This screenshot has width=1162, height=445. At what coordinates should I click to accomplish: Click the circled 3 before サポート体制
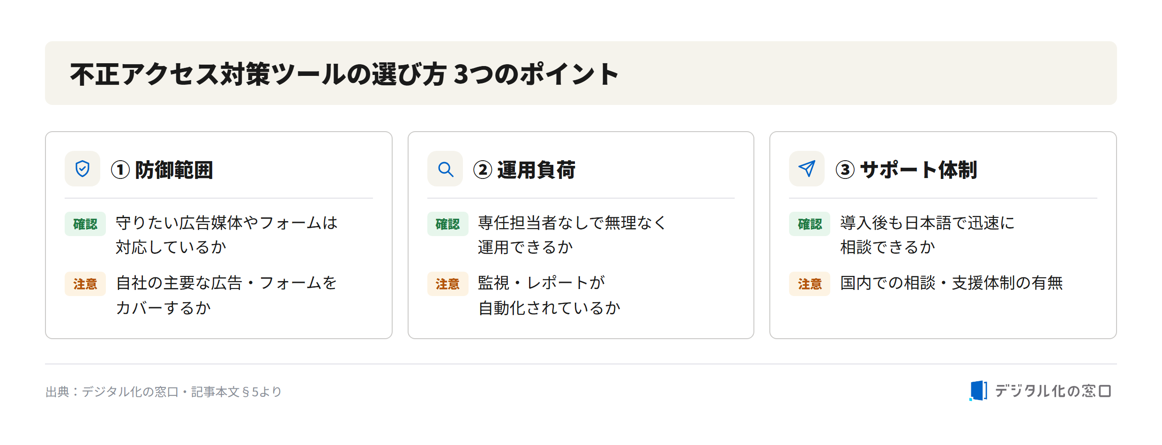click(845, 170)
